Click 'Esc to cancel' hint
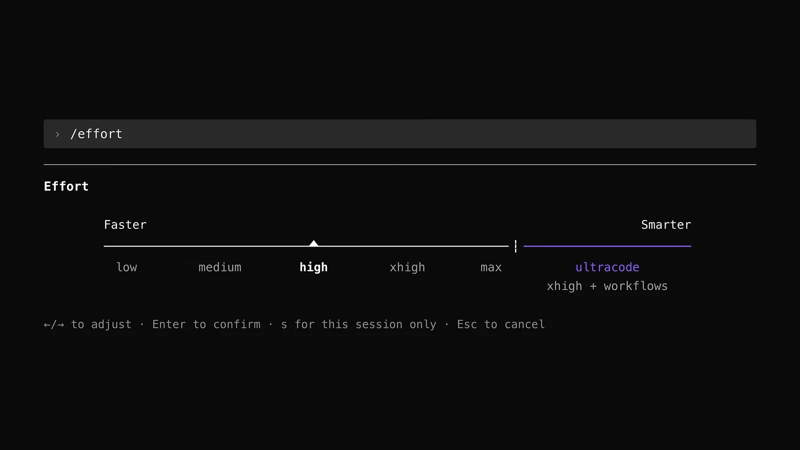The height and width of the screenshot is (450, 800). point(500,324)
